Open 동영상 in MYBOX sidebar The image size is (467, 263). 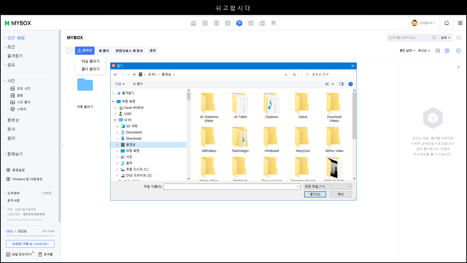(x=13, y=120)
